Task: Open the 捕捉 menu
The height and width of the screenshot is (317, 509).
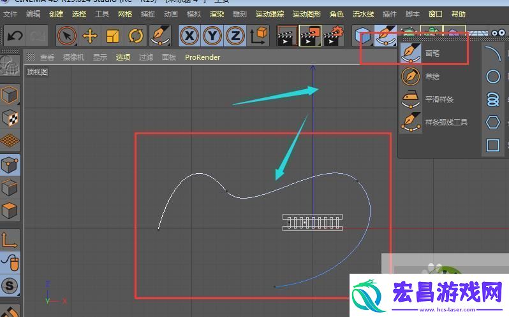Action: tap(148, 14)
